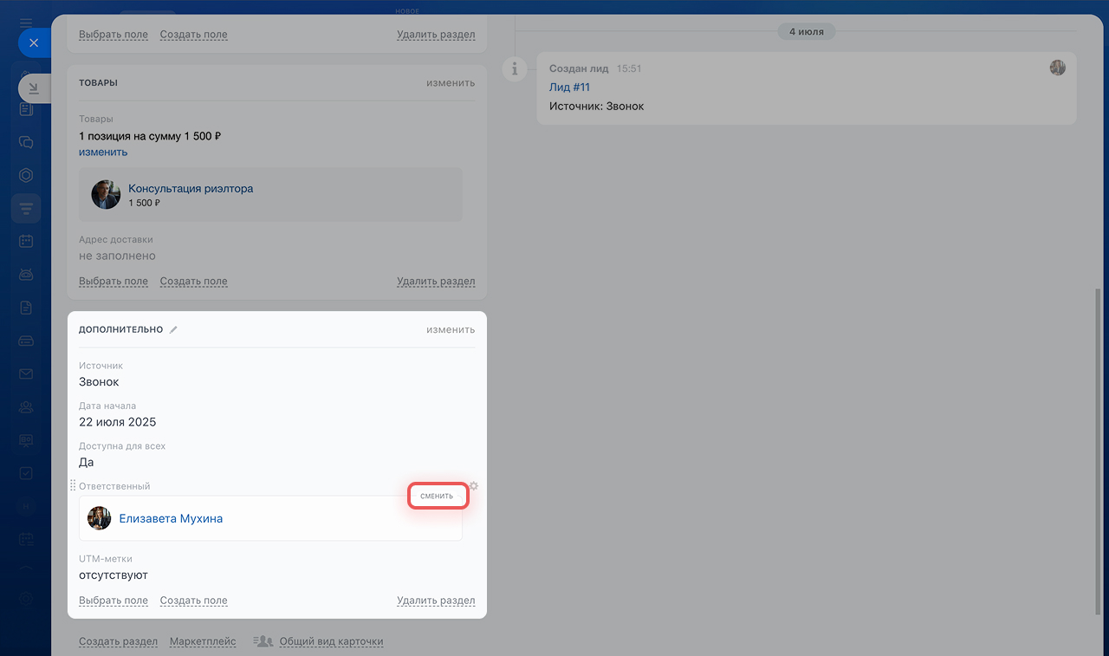Viewport: 1109px width, 656px height.
Task: Open the drive storage sidebar icon
Action: coord(26,341)
